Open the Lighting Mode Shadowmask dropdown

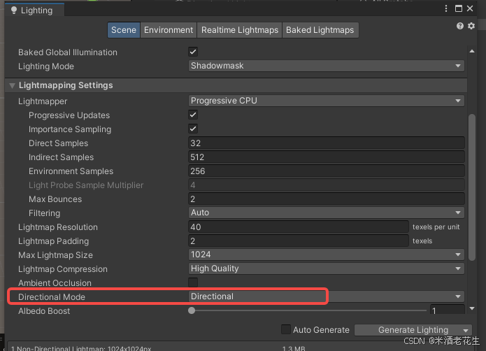pyautogui.click(x=326, y=66)
